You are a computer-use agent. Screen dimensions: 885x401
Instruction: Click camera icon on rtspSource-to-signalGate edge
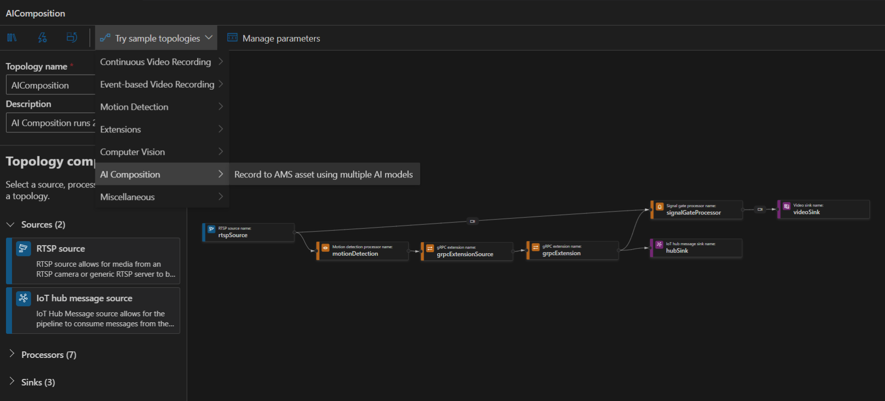pyautogui.click(x=472, y=221)
